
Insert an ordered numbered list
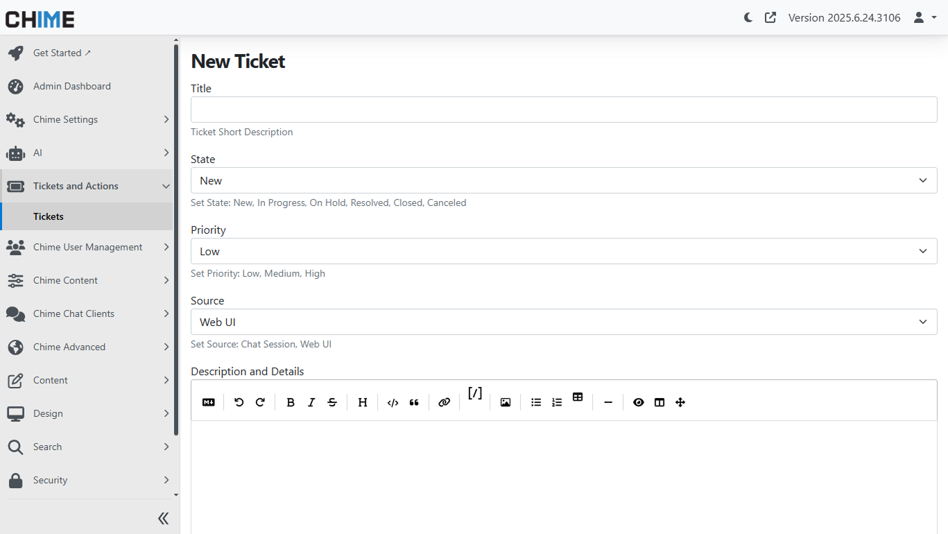[x=557, y=402]
